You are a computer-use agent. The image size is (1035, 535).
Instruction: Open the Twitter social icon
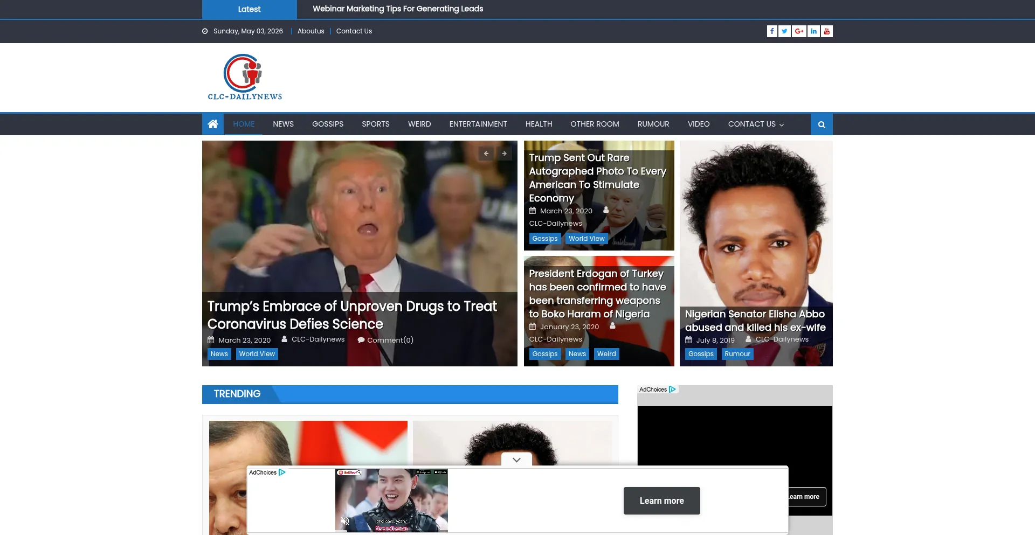(784, 31)
